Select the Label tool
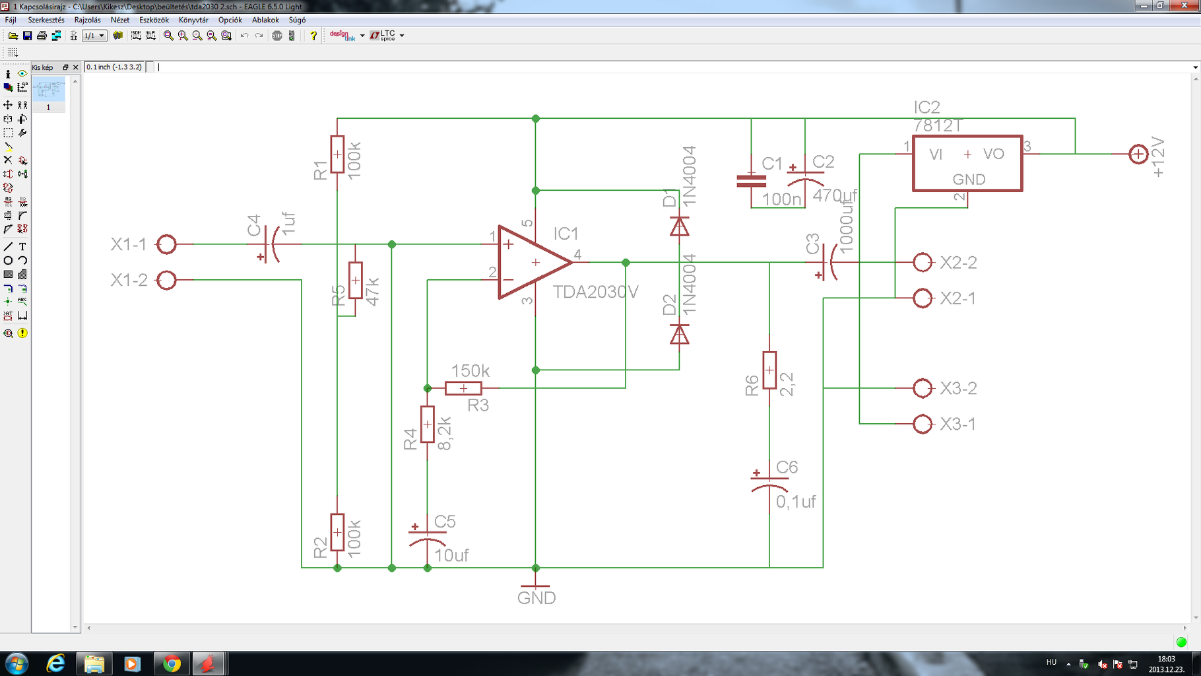This screenshot has width=1201, height=676. (22, 302)
